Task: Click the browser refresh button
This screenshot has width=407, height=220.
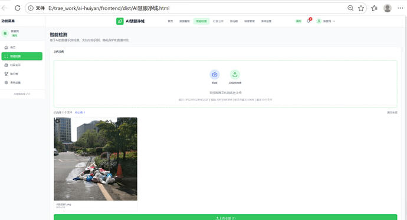Action: [x=17, y=8]
